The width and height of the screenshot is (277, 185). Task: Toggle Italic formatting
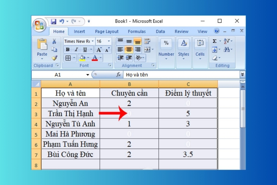coord(76,50)
